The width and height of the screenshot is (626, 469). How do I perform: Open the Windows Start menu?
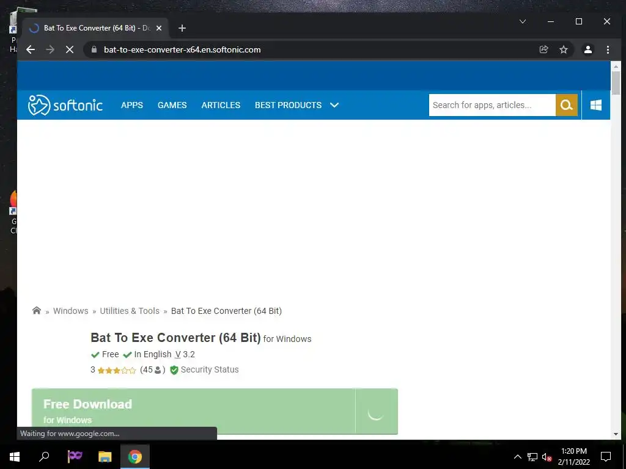pyautogui.click(x=15, y=457)
